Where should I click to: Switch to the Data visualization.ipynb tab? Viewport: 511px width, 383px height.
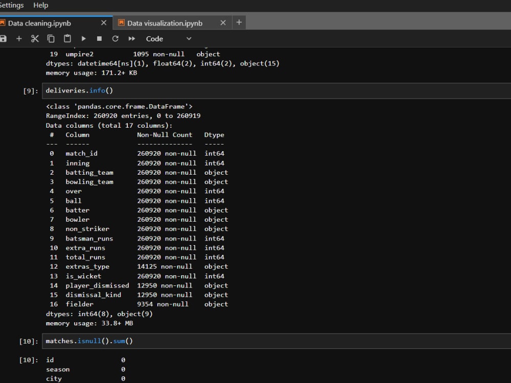165,23
